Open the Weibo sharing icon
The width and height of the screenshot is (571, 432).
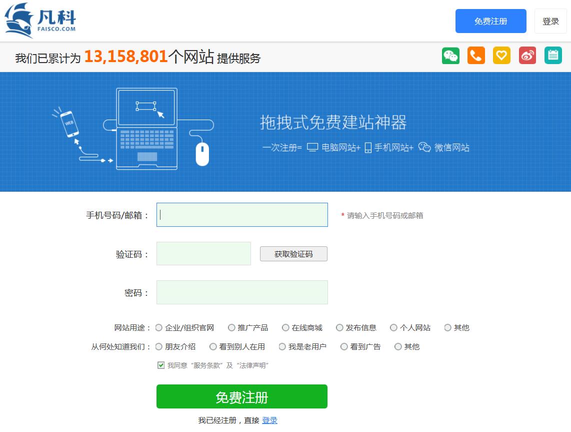click(x=527, y=55)
